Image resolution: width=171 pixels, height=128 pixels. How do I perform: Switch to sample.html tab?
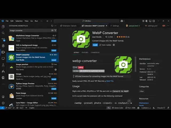(x=133, y=26)
